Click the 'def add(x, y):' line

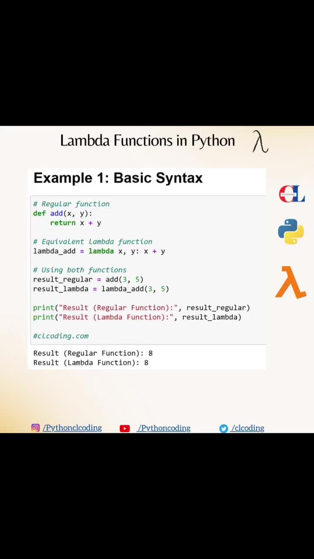(63, 213)
